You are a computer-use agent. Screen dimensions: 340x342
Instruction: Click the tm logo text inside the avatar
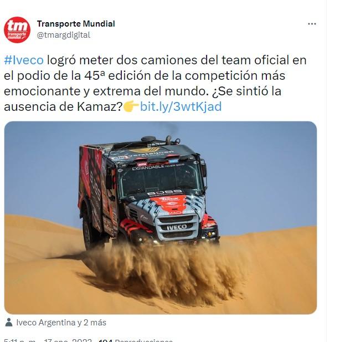(17, 26)
